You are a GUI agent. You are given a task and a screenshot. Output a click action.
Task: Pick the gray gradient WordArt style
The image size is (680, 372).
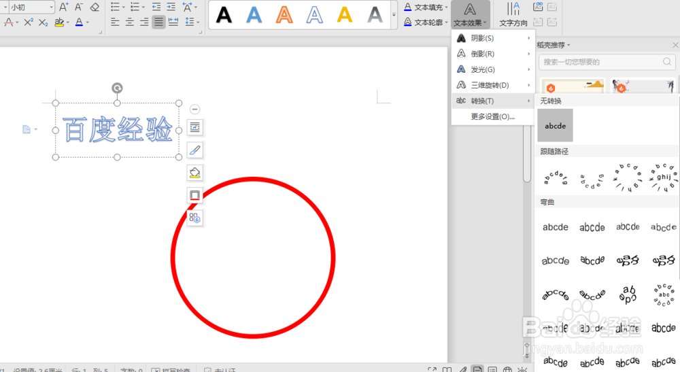click(375, 15)
